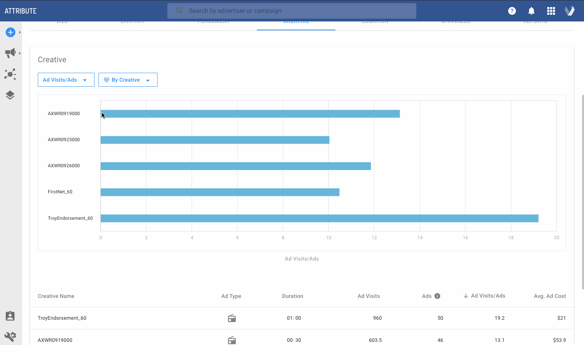Image resolution: width=584 pixels, height=345 pixels.
Task: Select the megaphone campaigns icon in sidebar
Action: point(9,53)
